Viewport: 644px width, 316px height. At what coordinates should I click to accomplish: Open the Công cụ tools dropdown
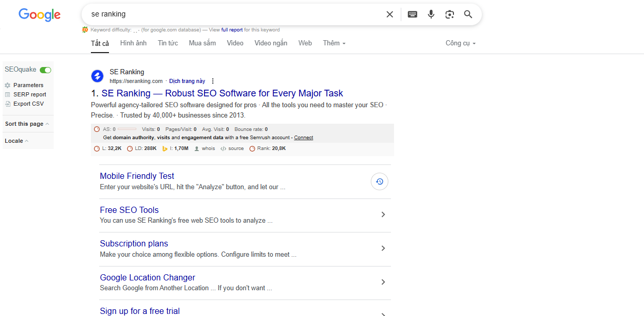(x=461, y=43)
